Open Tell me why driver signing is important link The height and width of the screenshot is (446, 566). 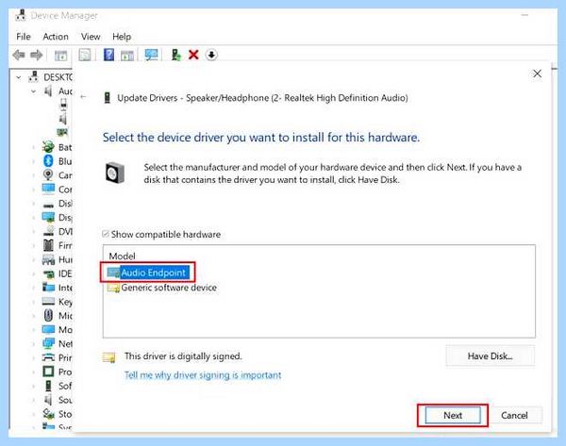tap(203, 375)
